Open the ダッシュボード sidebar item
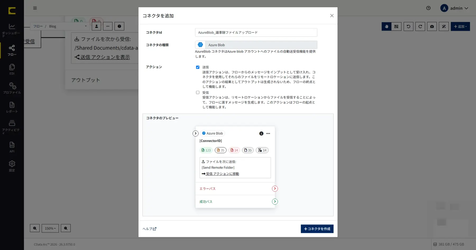476x250 pixels. pyautogui.click(x=12, y=30)
